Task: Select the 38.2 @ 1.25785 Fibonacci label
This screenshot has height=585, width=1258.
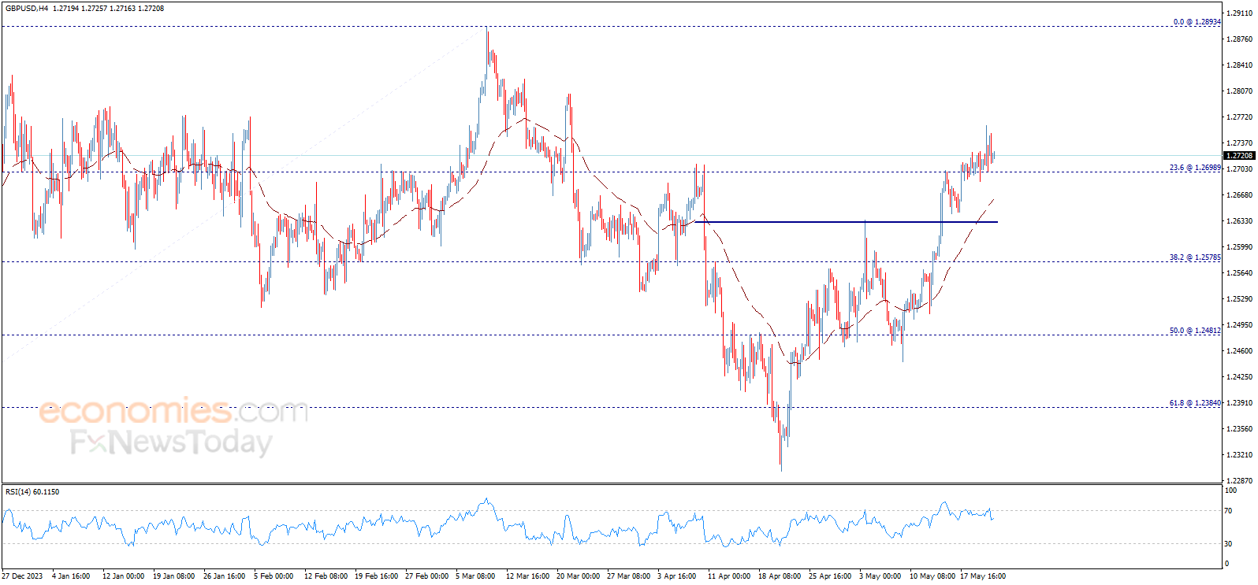Action: pos(1195,257)
